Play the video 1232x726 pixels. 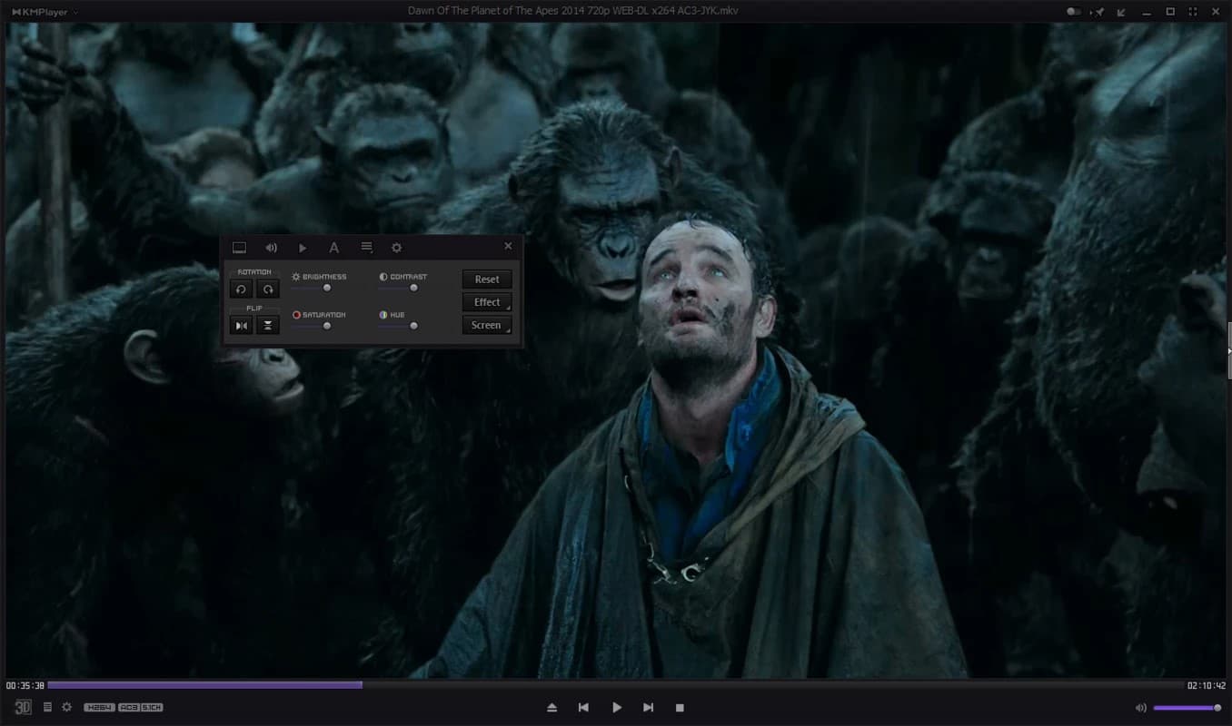tap(616, 708)
